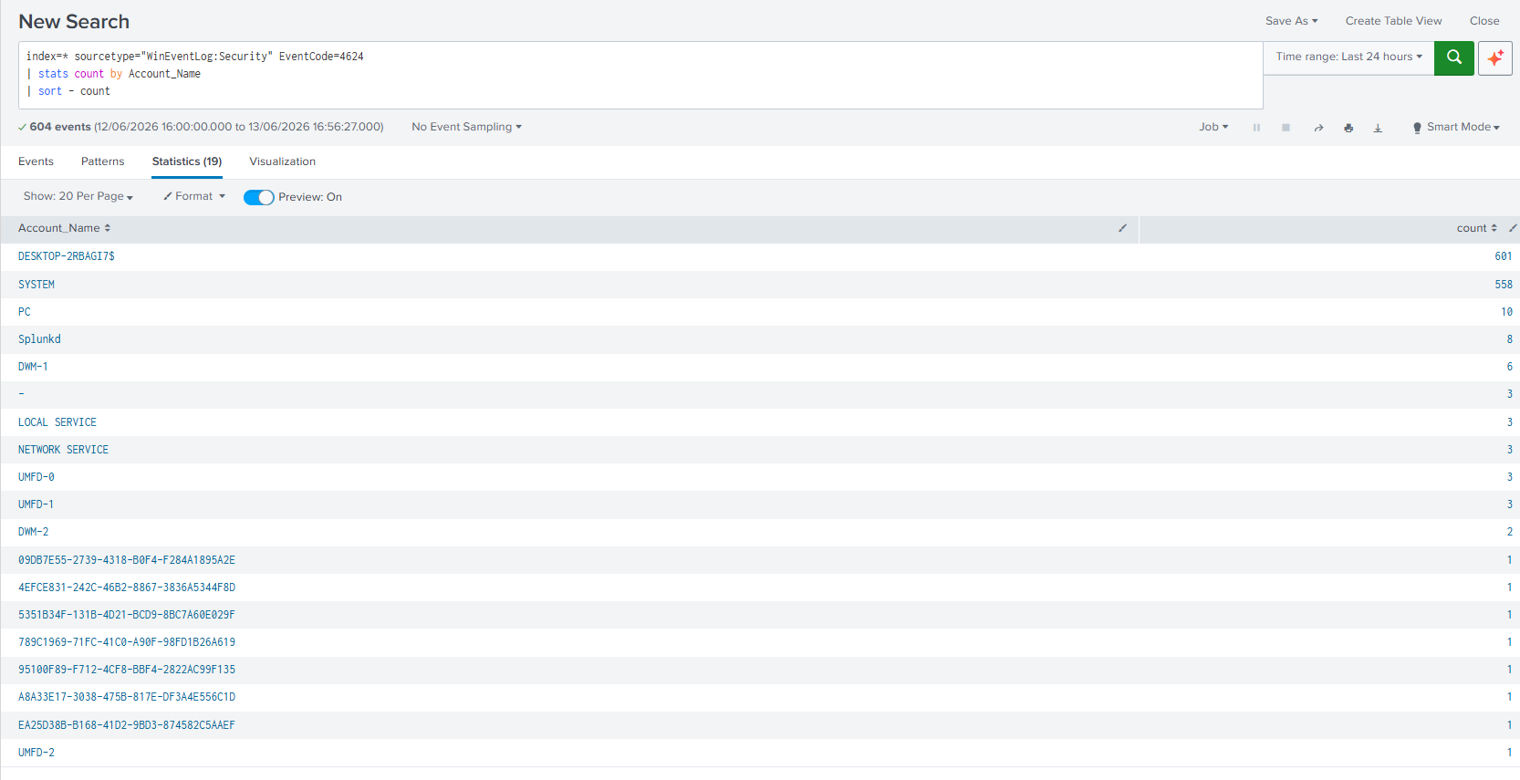Click the count value 6 for DWM-1
The height and width of the screenshot is (780, 1520).
[x=1509, y=367]
